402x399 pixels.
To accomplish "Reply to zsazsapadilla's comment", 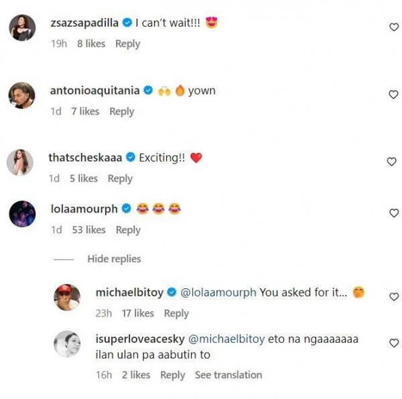I will [127, 44].
